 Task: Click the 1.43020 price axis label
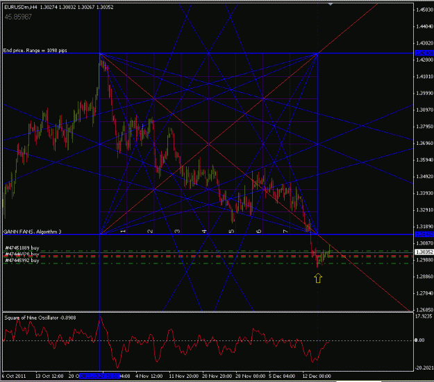[424, 43]
